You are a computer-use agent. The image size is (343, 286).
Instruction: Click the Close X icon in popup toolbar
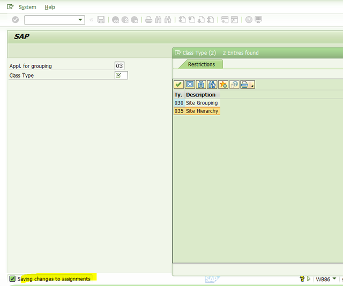tap(190, 85)
